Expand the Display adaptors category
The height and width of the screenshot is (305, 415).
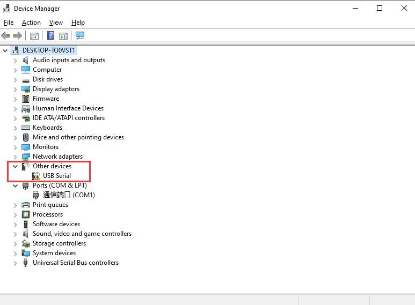coord(16,90)
